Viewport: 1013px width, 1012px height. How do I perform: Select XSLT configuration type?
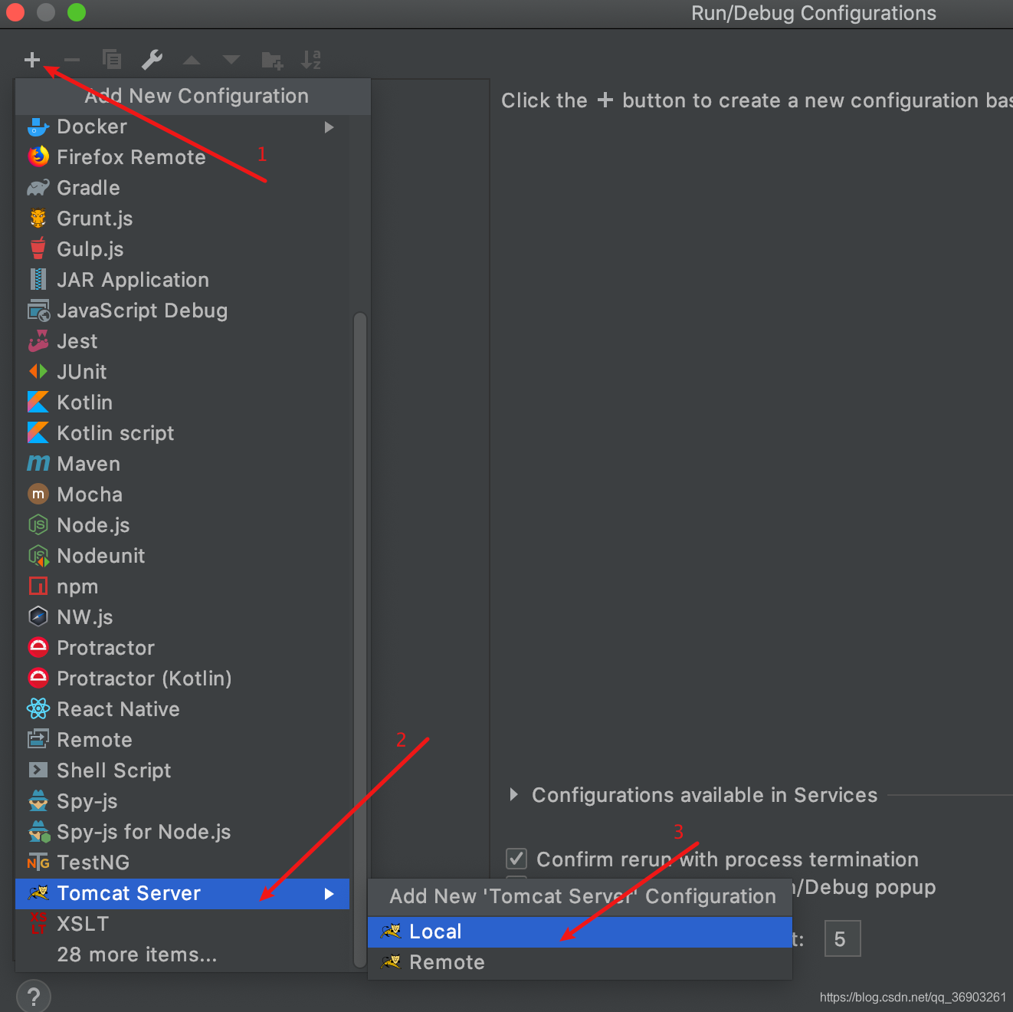pyautogui.click(x=182, y=924)
